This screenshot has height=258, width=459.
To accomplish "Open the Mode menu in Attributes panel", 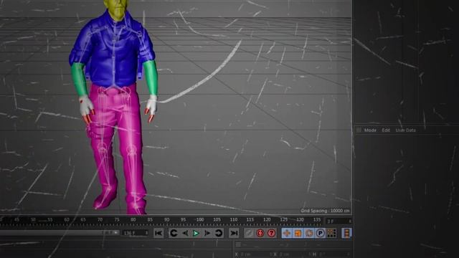I will click(x=370, y=130).
